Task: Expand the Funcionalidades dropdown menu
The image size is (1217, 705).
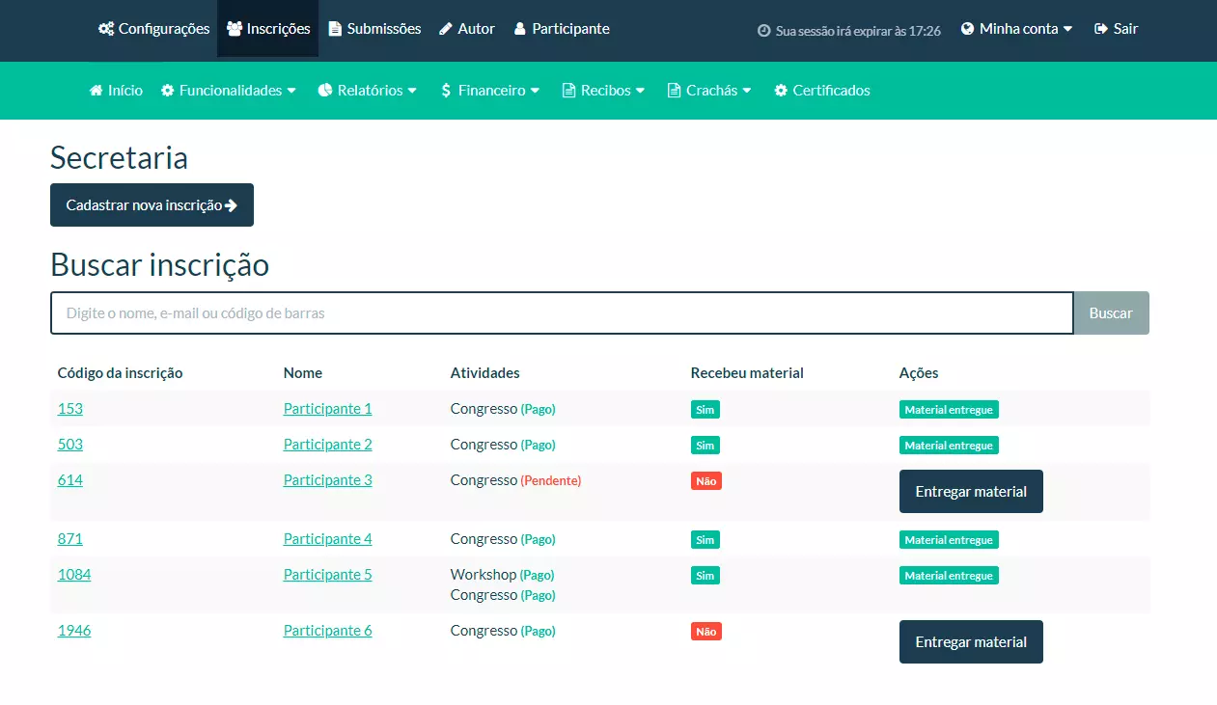Action: (x=229, y=91)
